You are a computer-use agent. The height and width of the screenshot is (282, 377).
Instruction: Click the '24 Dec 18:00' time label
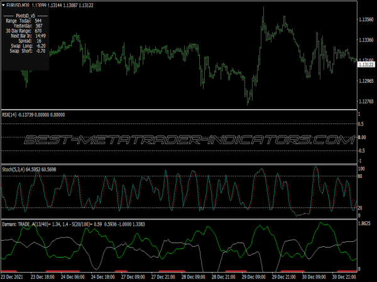click(x=103, y=277)
